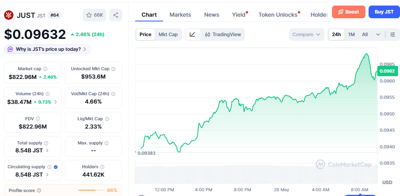
Task: Click the $822.96M market cap value
Action: [x=23, y=77]
